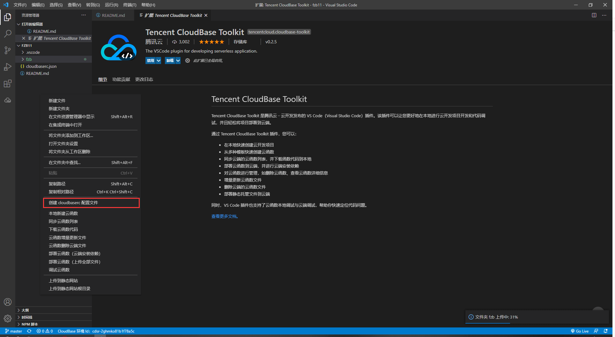Choose 创建 cloudbaserc 配置文件 from context menu
Viewport: 615px width, 337px height.
pyautogui.click(x=91, y=203)
